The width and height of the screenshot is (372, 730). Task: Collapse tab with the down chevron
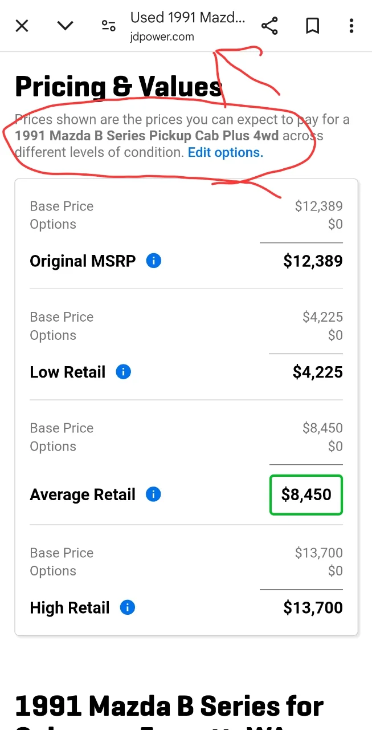[x=66, y=26]
